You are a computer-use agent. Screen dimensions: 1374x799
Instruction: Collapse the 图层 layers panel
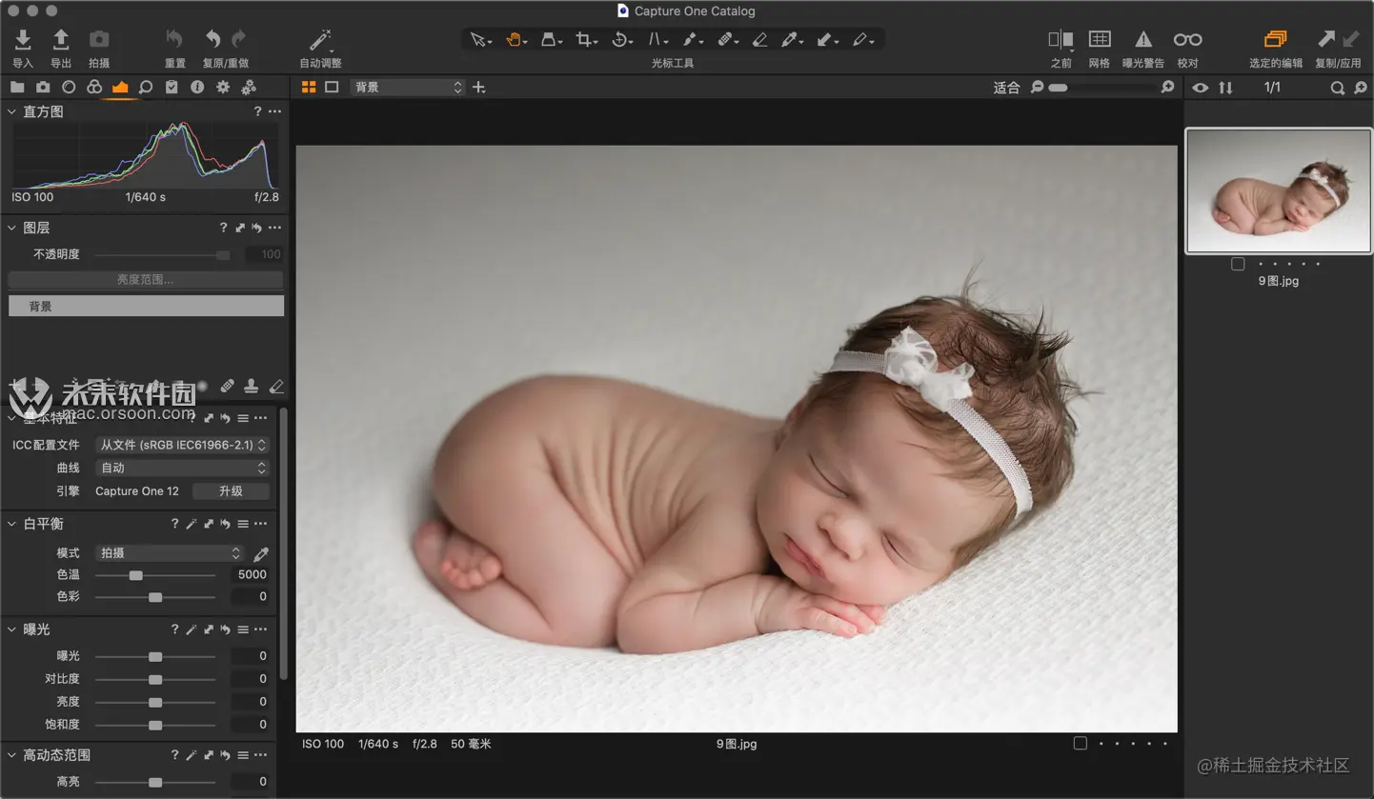click(12, 228)
